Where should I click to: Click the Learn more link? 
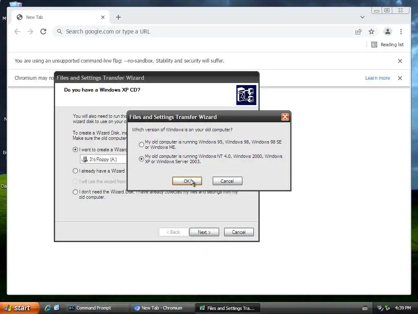[378, 78]
